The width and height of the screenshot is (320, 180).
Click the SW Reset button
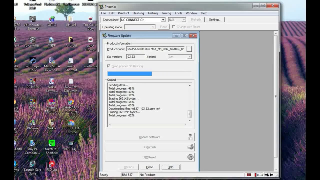tap(149, 157)
